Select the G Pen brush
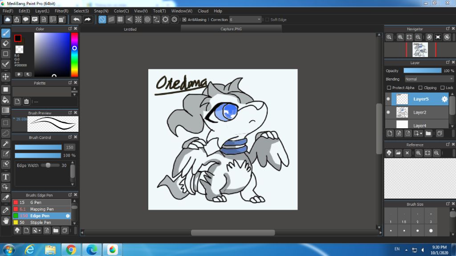This screenshot has width=456, height=256. [42, 202]
